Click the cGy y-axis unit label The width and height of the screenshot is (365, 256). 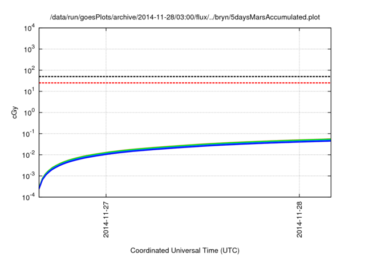(x=14, y=113)
